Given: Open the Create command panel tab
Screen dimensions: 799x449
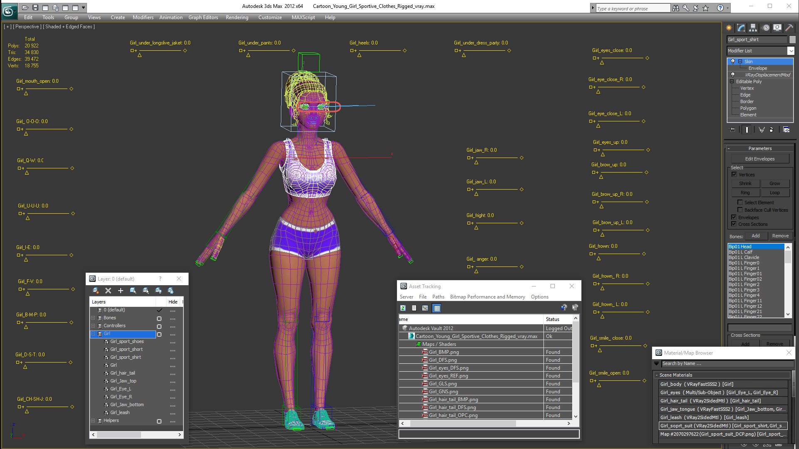Looking at the screenshot, I should click(729, 28).
